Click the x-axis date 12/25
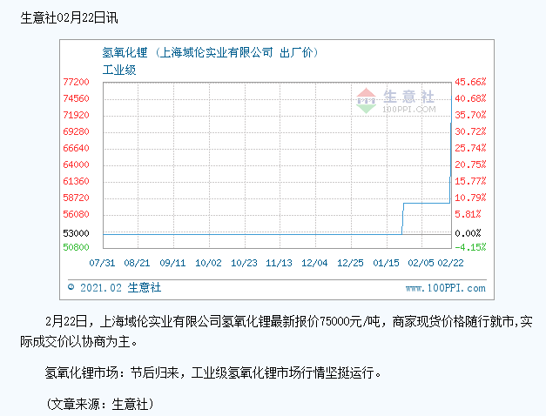 [350, 263]
